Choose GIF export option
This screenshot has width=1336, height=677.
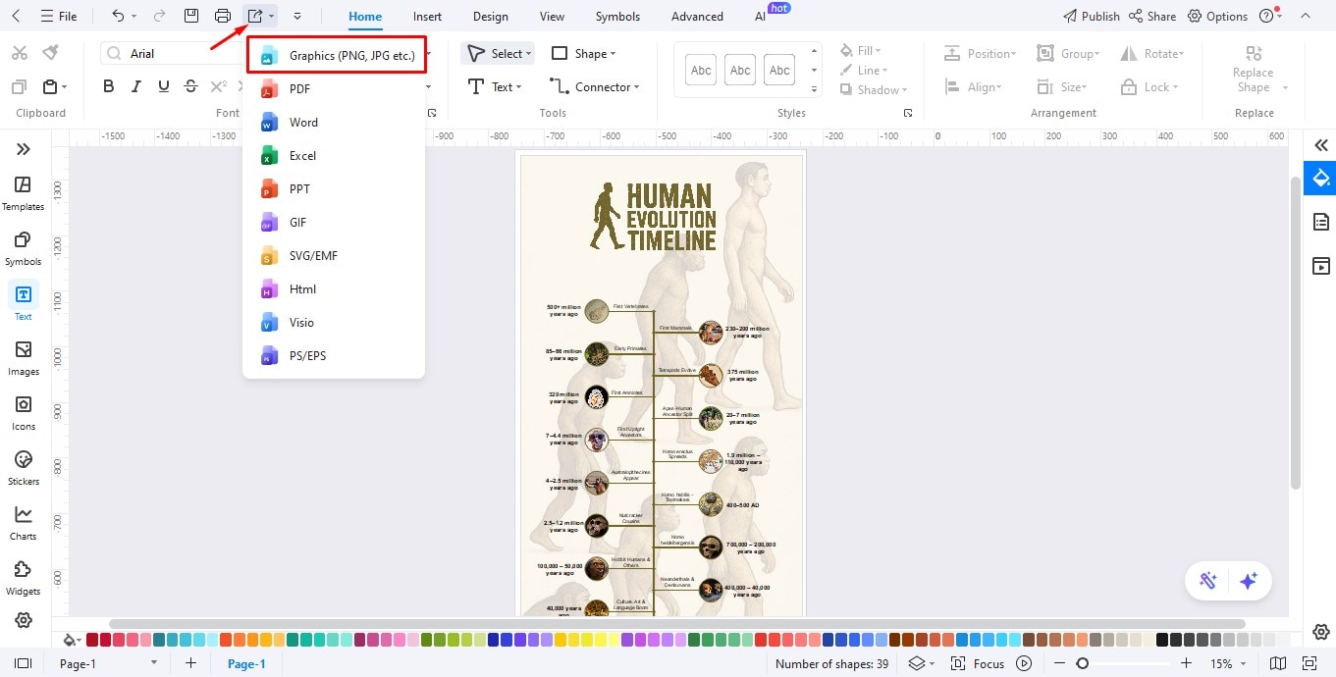tap(334, 223)
